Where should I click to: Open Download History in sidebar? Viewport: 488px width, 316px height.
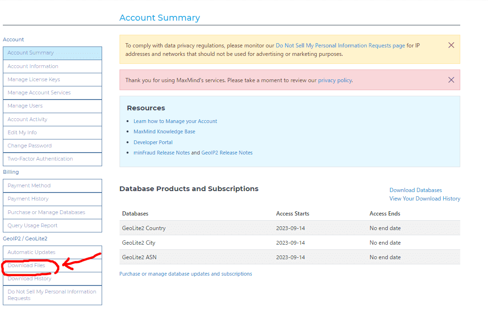point(52,279)
